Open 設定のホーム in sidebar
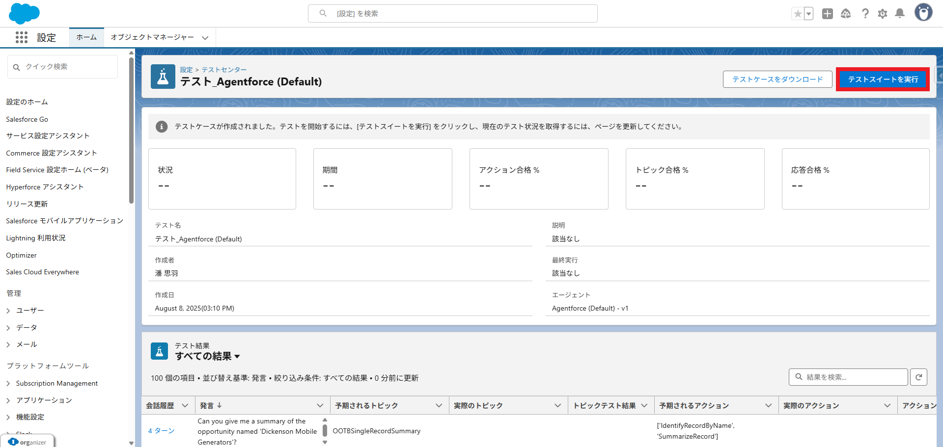 (x=27, y=102)
